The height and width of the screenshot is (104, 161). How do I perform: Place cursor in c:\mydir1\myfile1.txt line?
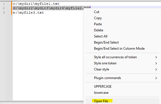(36, 4)
